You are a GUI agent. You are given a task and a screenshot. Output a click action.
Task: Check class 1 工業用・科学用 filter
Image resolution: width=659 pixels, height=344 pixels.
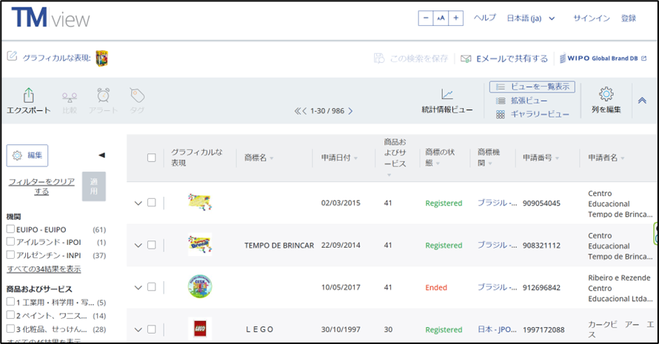pyautogui.click(x=10, y=302)
